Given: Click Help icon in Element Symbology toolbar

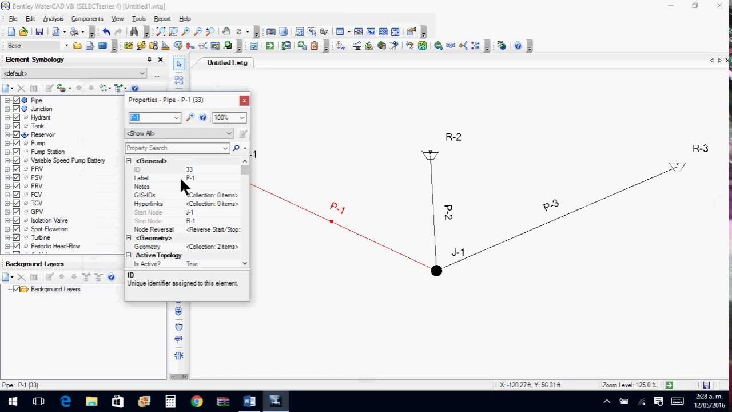Looking at the screenshot, I should 134,88.
